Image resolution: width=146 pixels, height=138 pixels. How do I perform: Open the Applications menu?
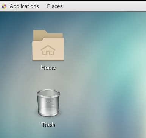point(24,6)
